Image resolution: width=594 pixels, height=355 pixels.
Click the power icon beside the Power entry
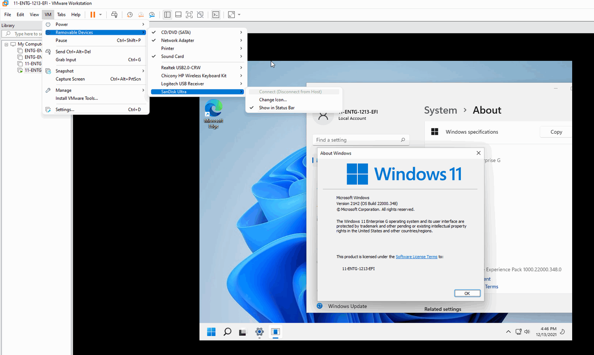click(48, 24)
